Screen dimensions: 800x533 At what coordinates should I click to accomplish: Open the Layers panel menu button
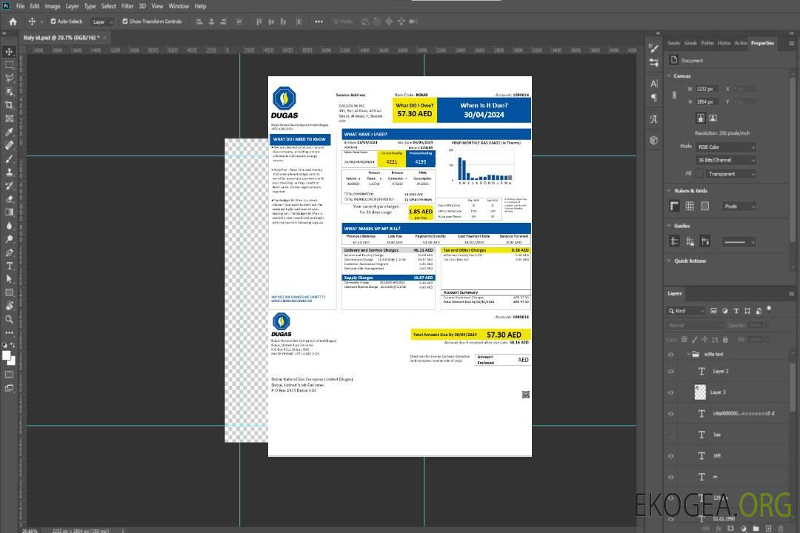point(791,294)
